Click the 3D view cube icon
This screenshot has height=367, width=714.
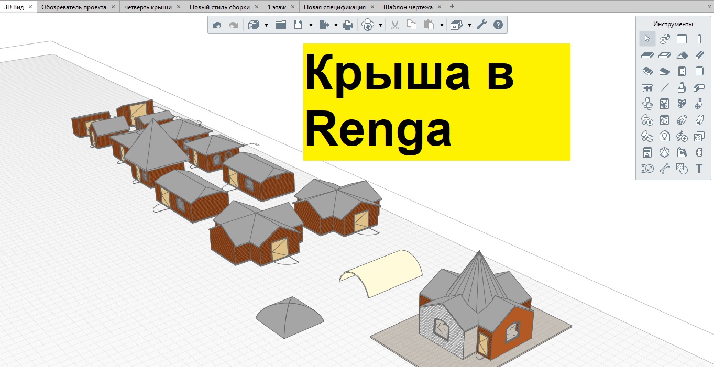[254, 25]
